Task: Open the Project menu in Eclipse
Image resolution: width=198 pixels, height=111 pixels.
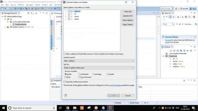Action: (45, 5)
